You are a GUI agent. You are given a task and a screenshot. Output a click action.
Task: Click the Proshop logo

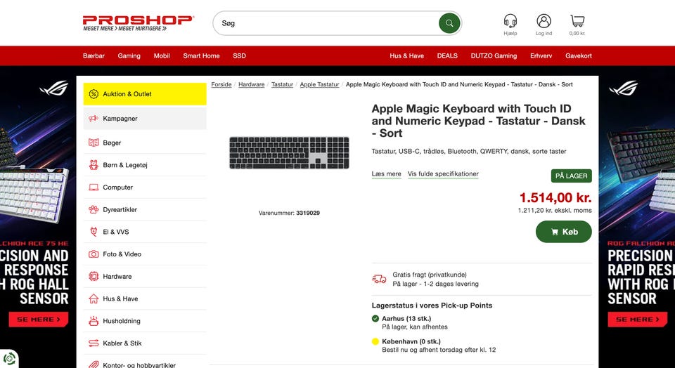tap(139, 23)
